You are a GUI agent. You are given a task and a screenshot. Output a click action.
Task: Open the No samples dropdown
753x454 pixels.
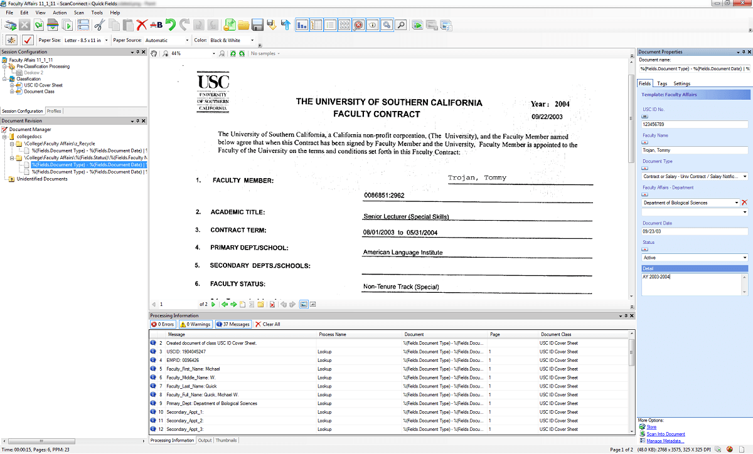coord(265,53)
